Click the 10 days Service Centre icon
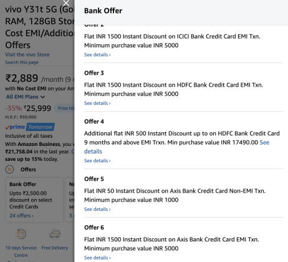This screenshot has height=262, width=288. tap(21, 234)
